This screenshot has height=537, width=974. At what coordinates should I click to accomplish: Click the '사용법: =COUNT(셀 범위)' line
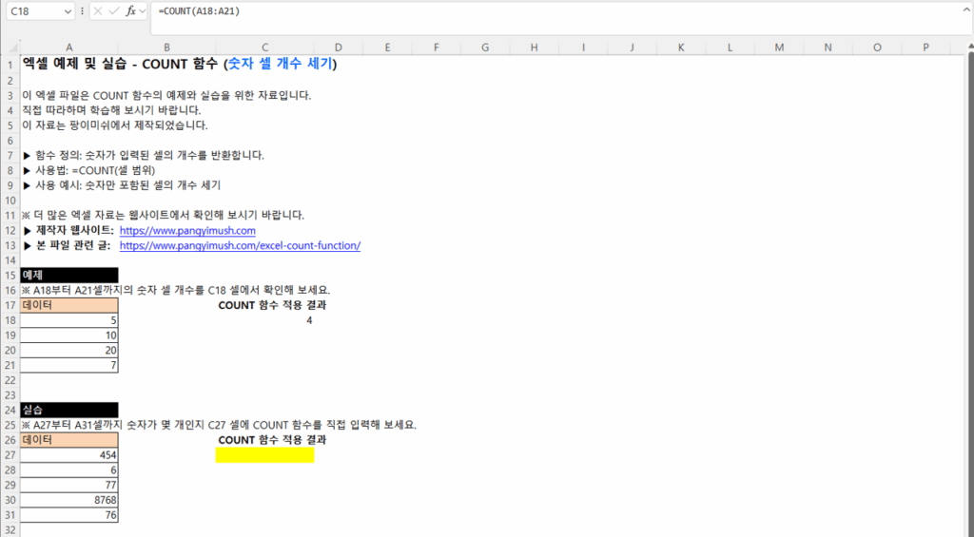click(x=88, y=170)
